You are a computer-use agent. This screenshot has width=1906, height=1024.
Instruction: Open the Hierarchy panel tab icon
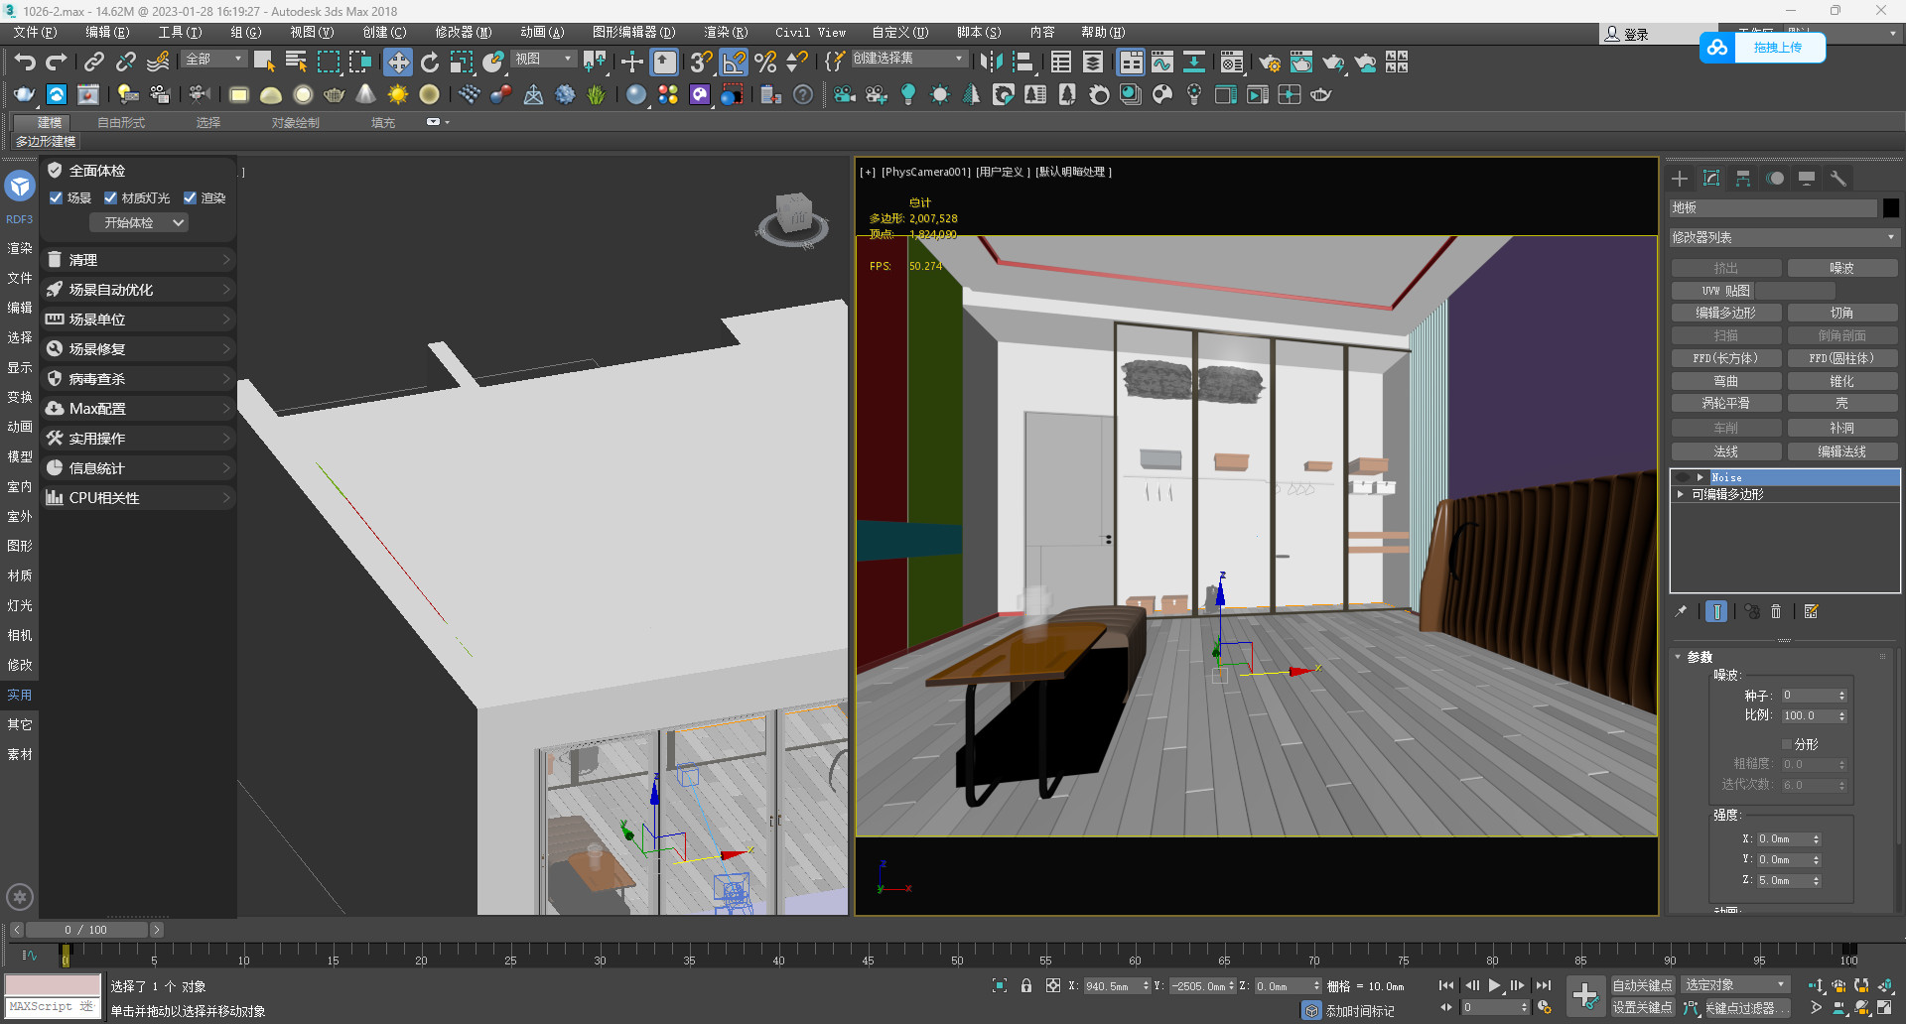pyautogui.click(x=1743, y=179)
